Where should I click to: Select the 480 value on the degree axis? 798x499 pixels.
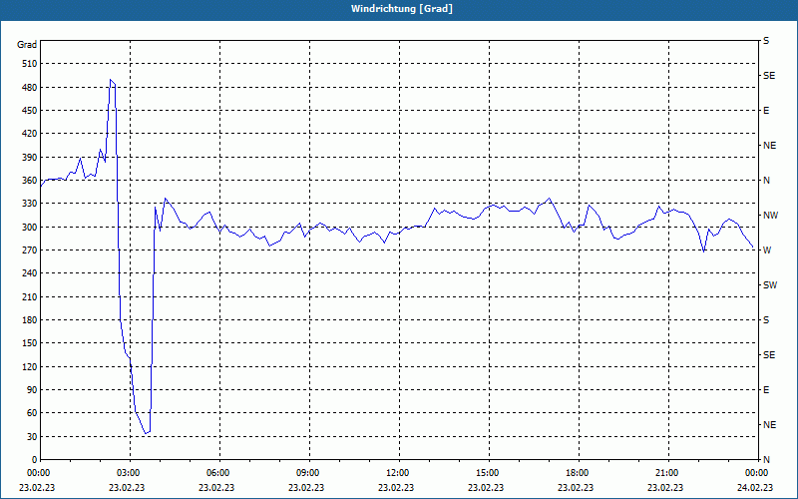(31, 88)
